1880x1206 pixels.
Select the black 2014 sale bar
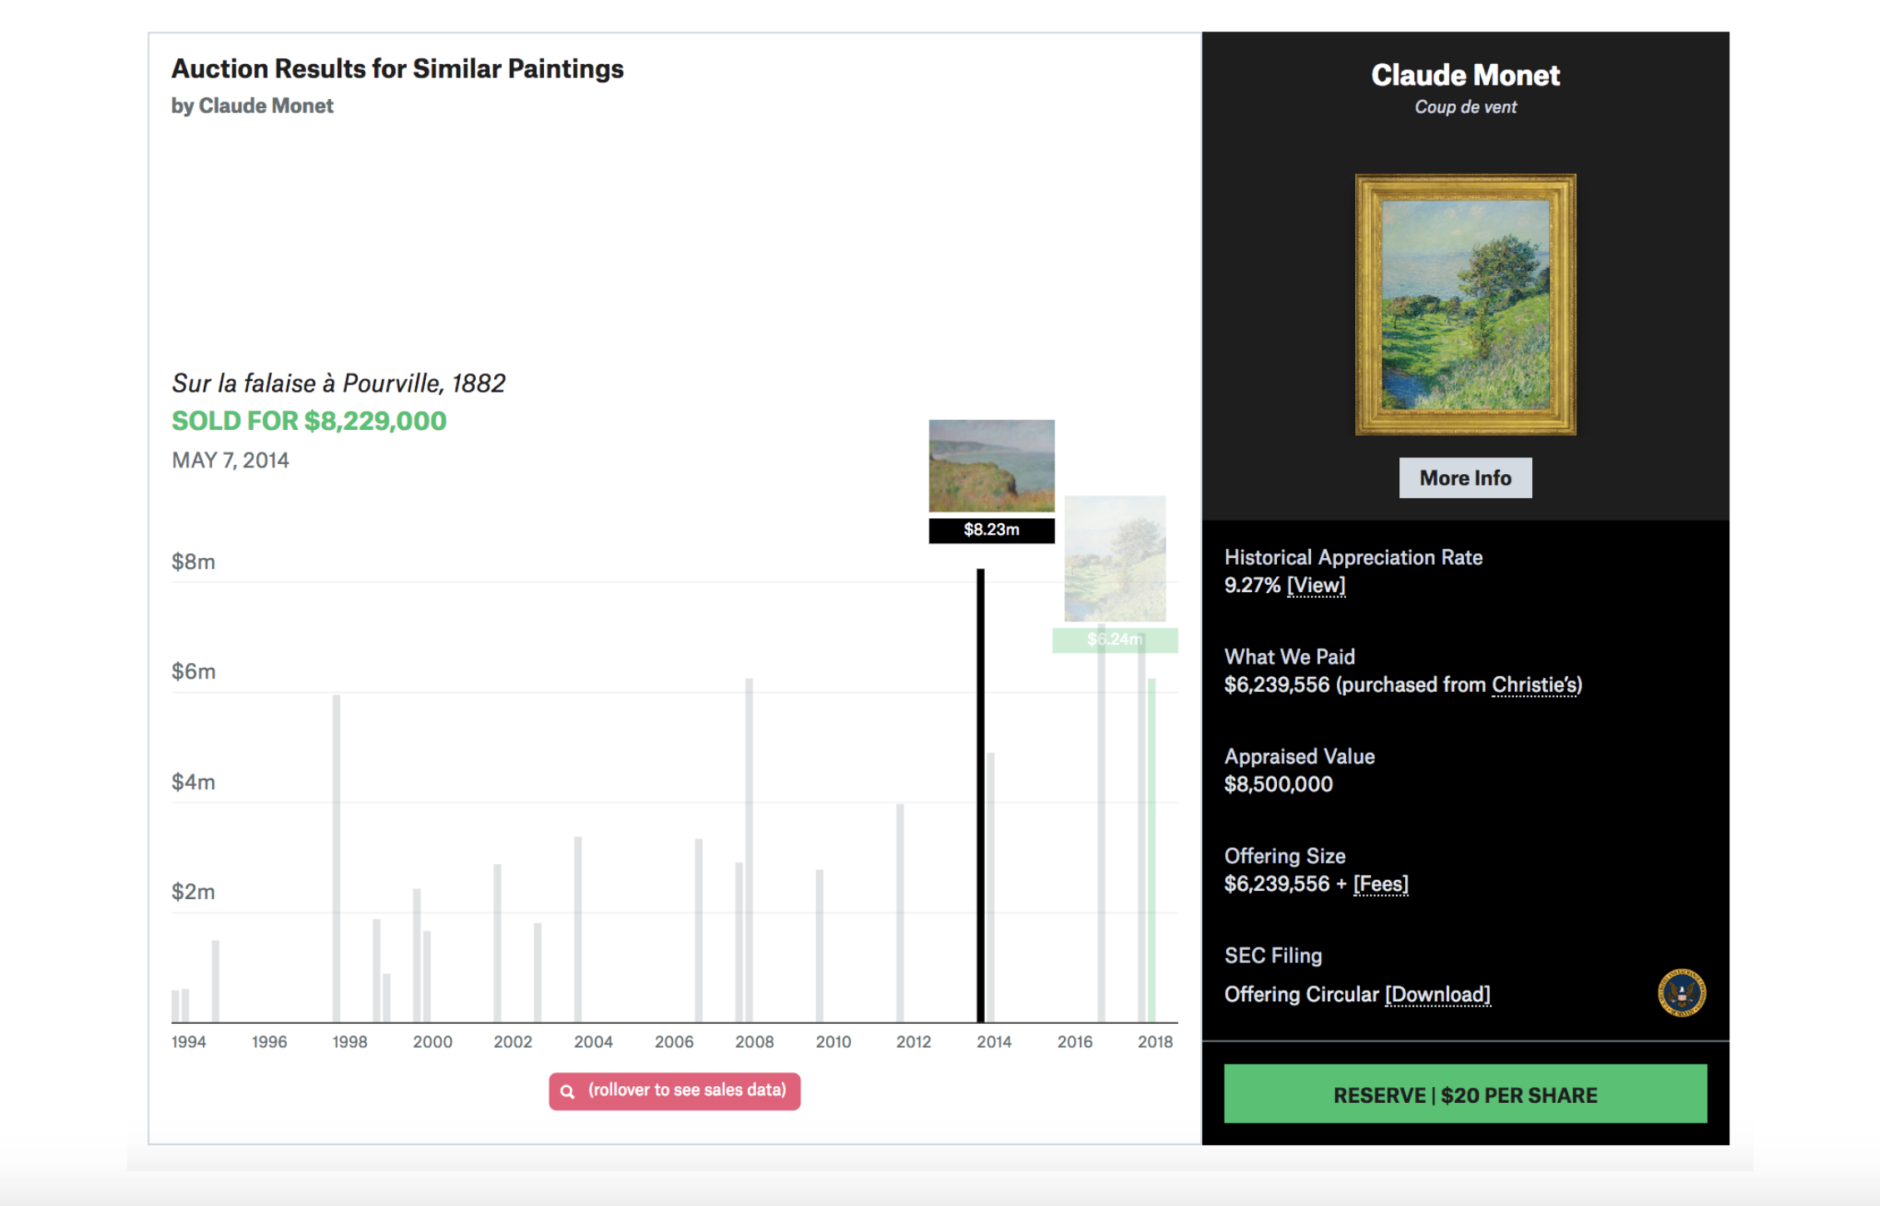click(x=981, y=796)
